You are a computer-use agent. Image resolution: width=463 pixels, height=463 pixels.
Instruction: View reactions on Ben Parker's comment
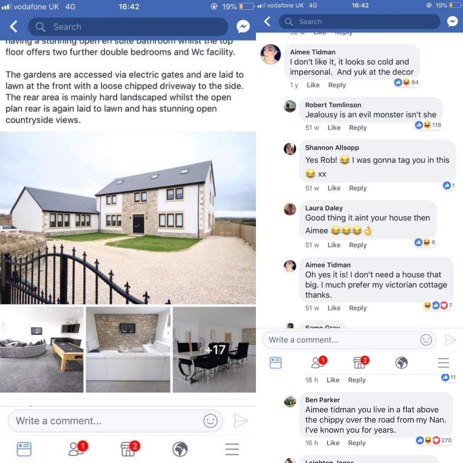tap(433, 440)
